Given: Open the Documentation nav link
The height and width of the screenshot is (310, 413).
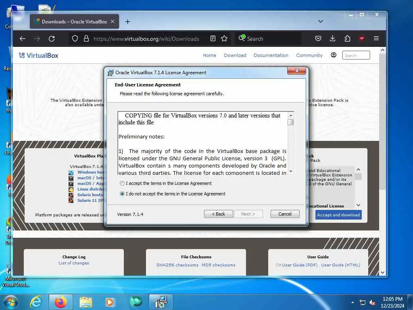Looking at the screenshot, I should [x=271, y=55].
